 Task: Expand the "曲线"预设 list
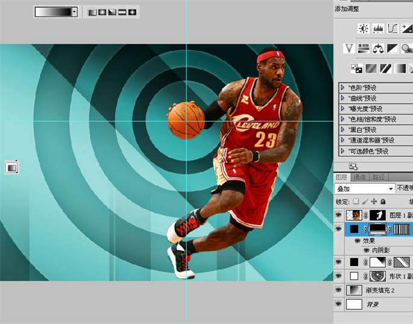click(342, 98)
